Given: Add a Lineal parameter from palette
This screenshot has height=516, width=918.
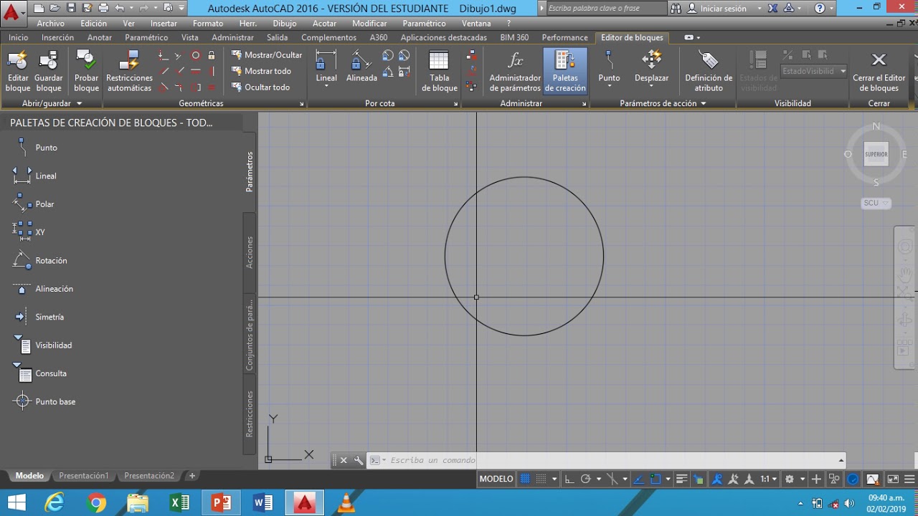Looking at the screenshot, I should click(34, 176).
